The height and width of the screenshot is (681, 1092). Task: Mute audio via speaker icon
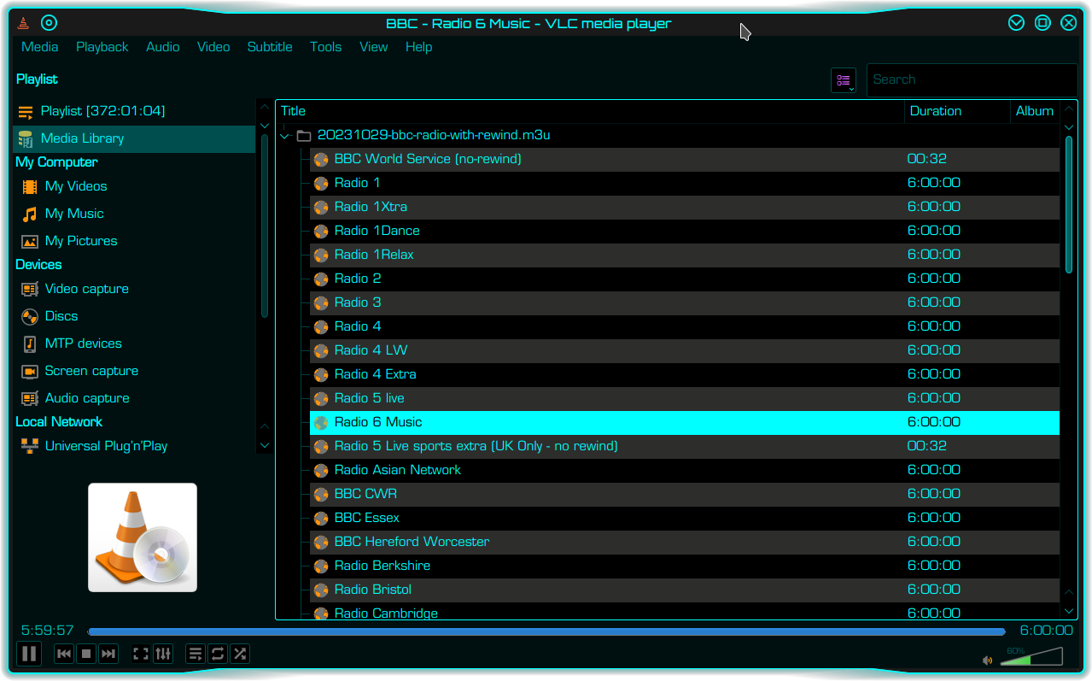[988, 660]
